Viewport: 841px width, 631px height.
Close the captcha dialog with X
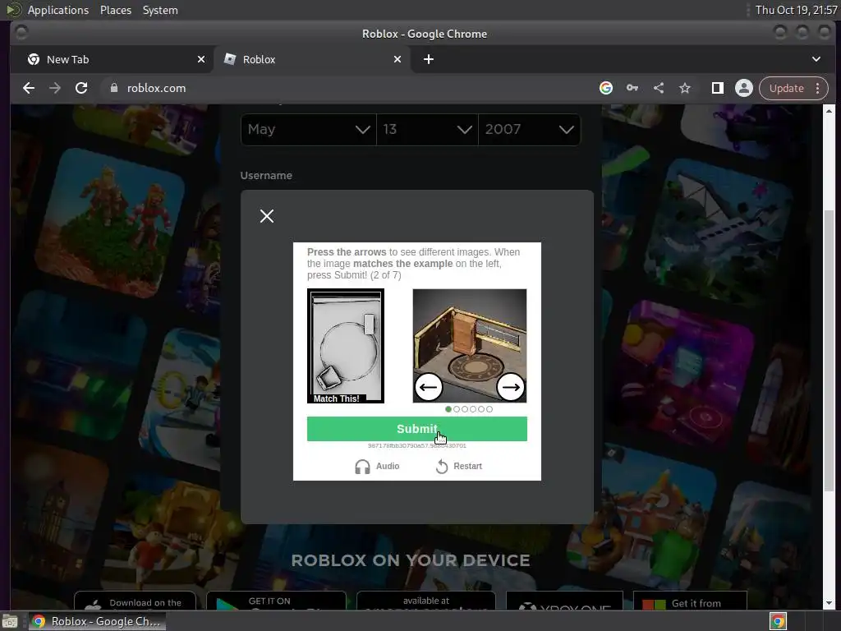267,216
